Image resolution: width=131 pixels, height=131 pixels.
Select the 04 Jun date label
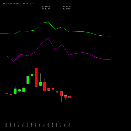(27, 125)
